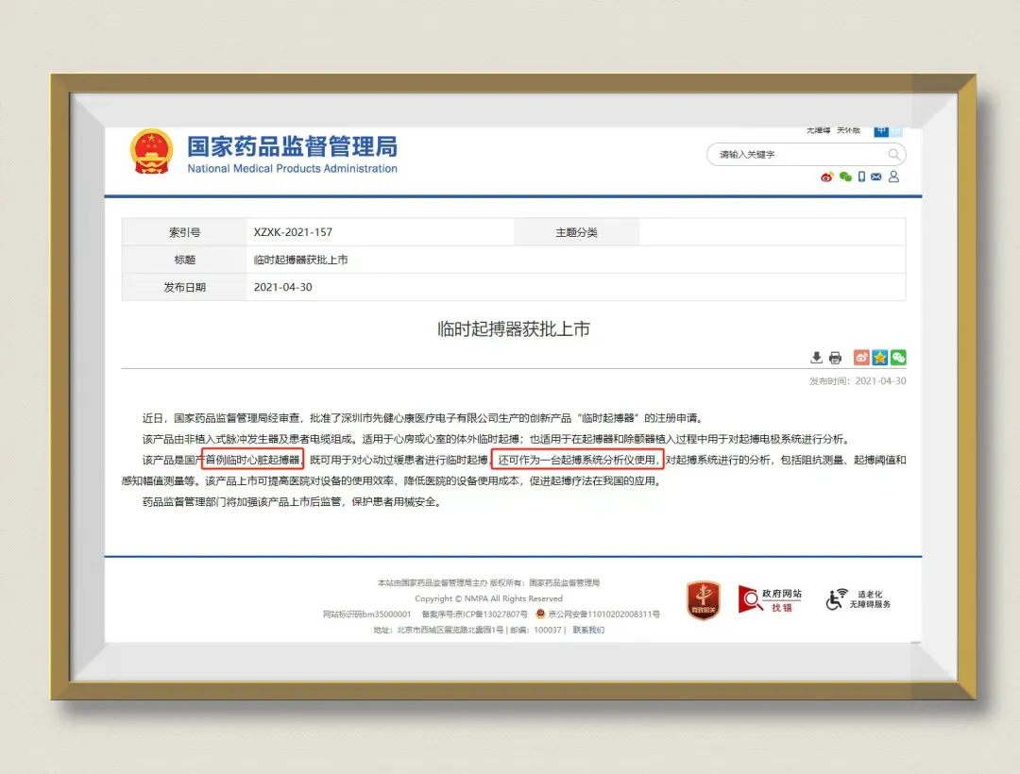Open the header Weibo icon
1020x774 pixels.
(x=826, y=177)
